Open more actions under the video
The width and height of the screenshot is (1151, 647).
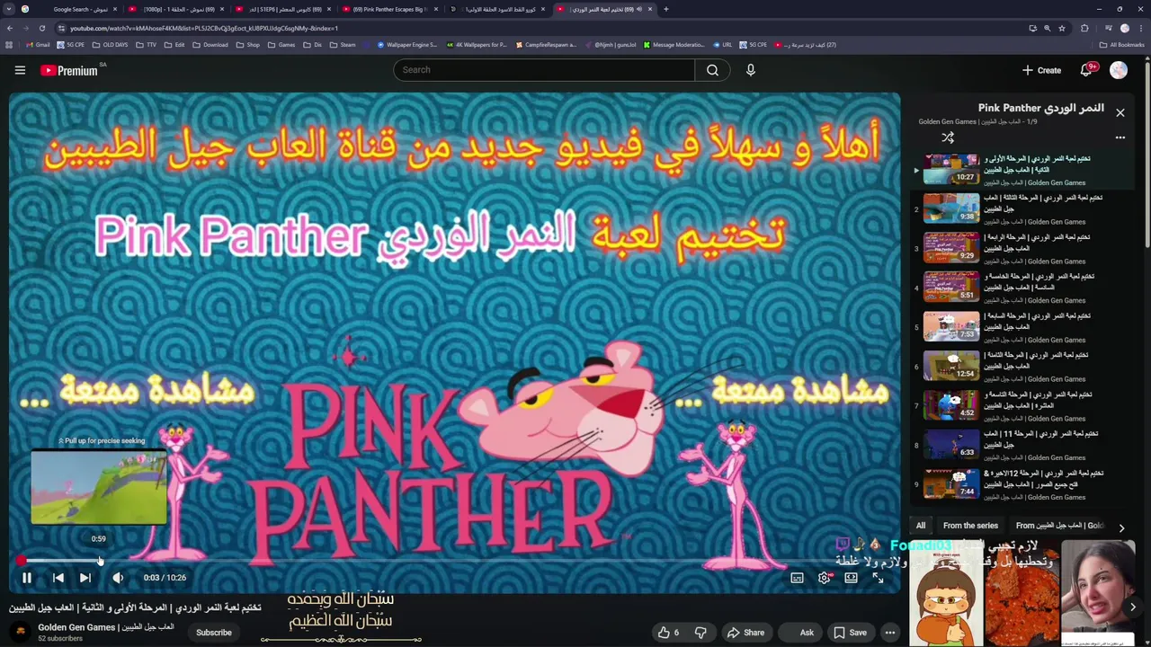(x=890, y=633)
